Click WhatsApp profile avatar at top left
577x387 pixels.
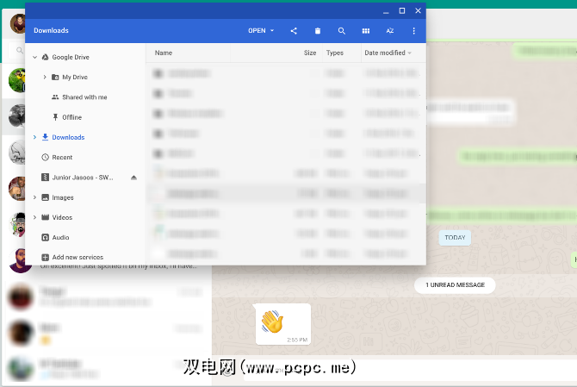(x=18, y=23)
